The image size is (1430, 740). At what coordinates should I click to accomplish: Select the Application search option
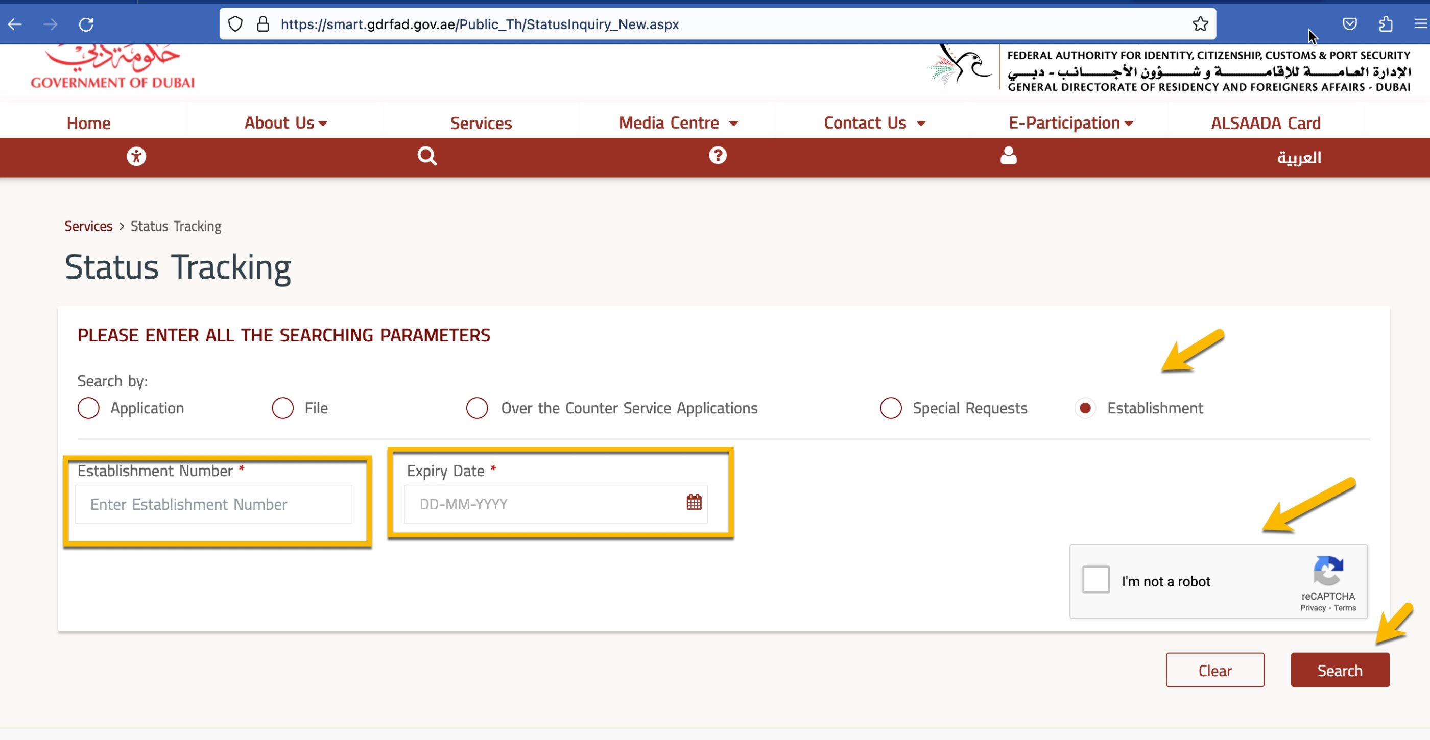88,408
